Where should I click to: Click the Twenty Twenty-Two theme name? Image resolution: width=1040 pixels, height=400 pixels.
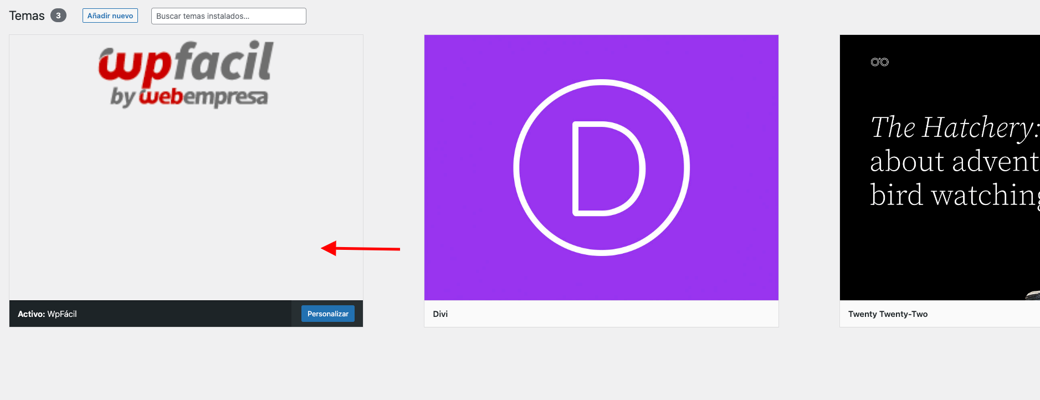click(x=888, y=314)
